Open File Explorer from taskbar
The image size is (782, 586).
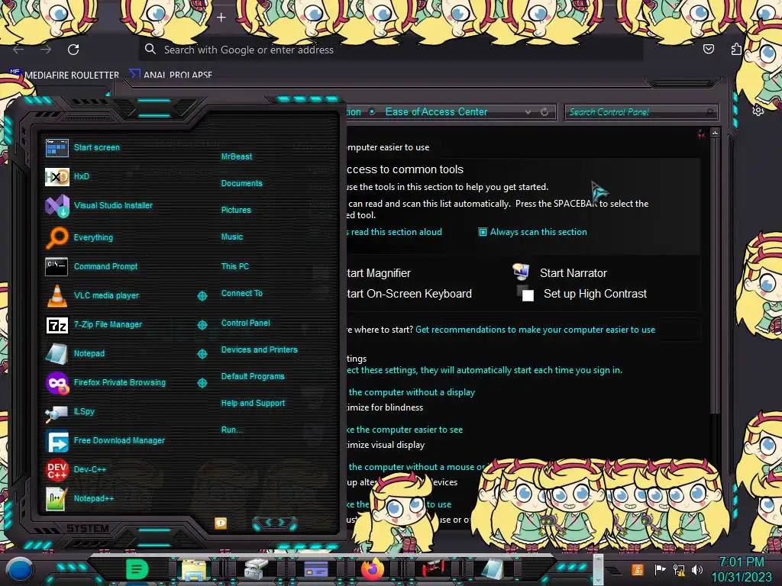click(194, 569)
